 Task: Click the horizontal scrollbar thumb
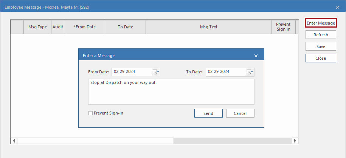tap(96, 141)
